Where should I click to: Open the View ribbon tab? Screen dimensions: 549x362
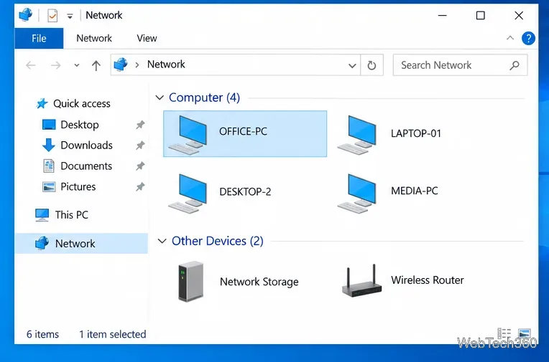147,38
